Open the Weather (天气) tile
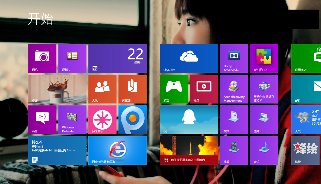321x184 pixels. coord(306,120)
